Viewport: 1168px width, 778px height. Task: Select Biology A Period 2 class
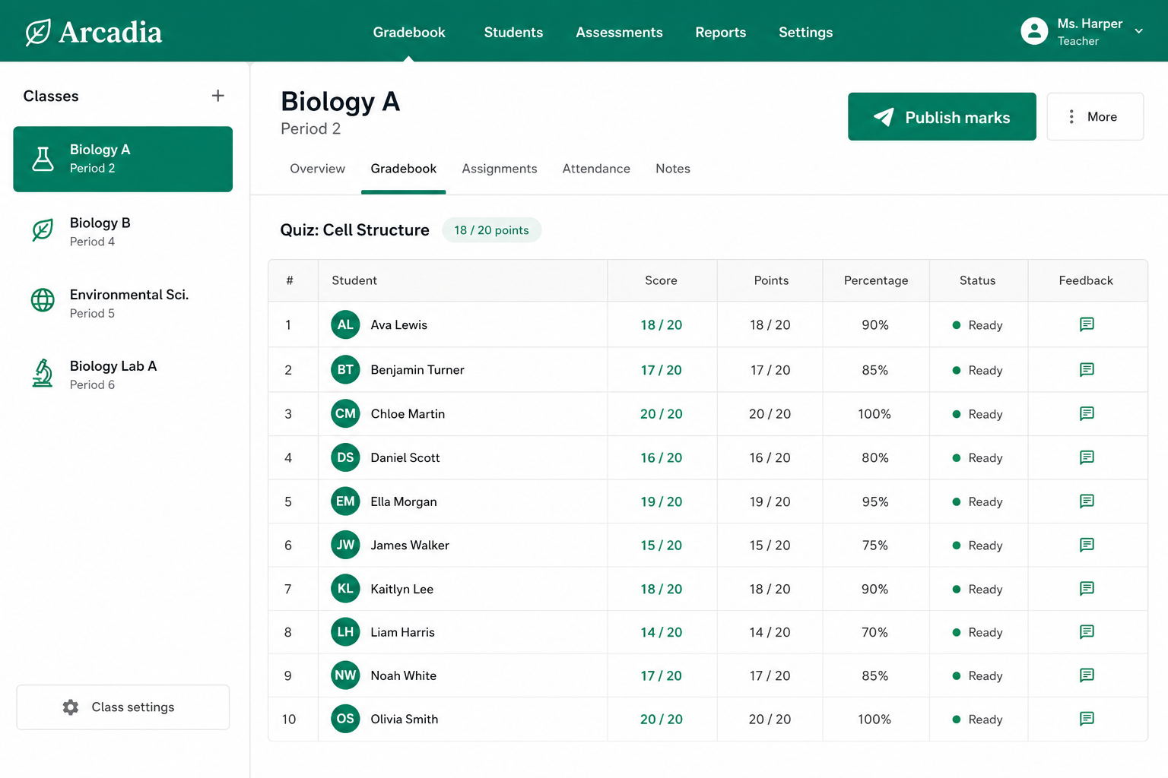[123, 159]
